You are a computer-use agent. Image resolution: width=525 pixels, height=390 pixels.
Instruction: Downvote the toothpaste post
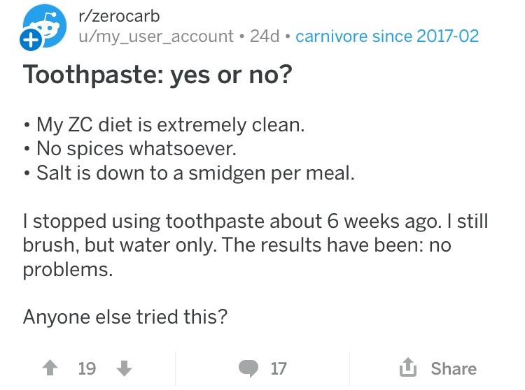[122, 368]
